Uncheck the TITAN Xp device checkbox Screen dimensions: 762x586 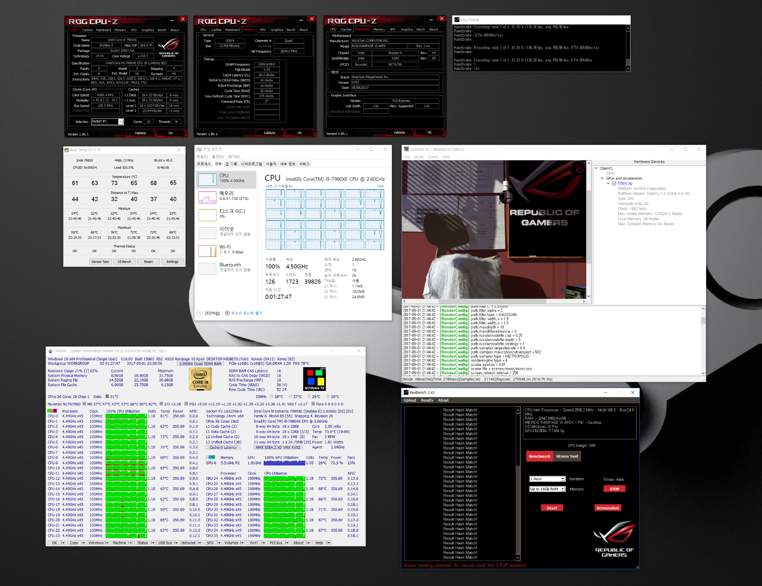pos(614,184)
